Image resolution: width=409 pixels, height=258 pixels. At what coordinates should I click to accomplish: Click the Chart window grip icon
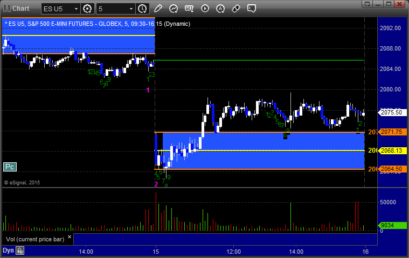tap(7, 8)
